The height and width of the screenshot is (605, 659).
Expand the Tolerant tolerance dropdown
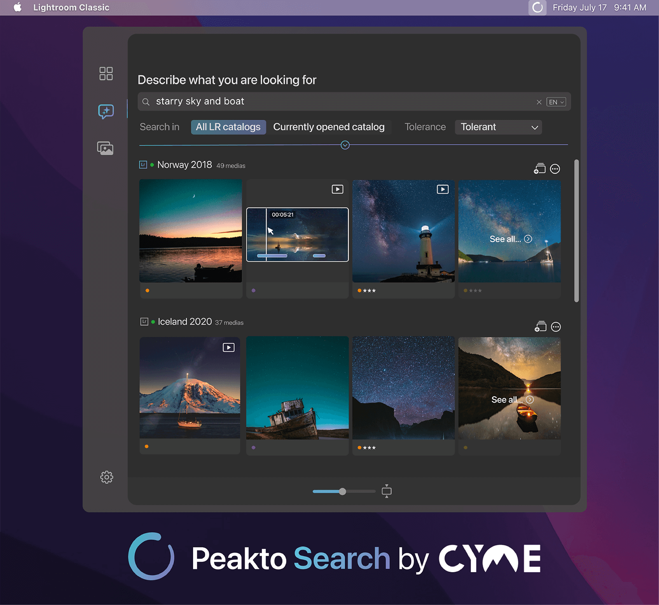click(498, 127)
